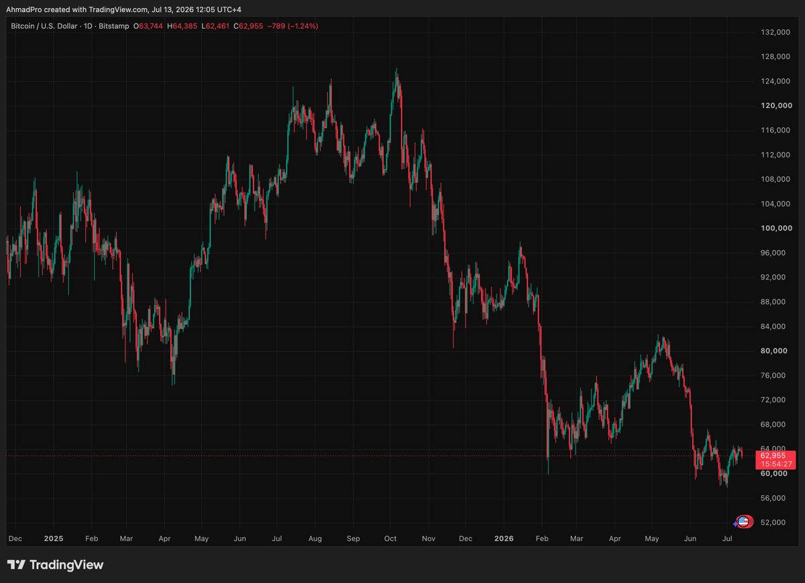Image resolution: width=805 pixels, height=583 pixels.
Task: Click the 100,000 level on price scale
Action: click(777, 228)
